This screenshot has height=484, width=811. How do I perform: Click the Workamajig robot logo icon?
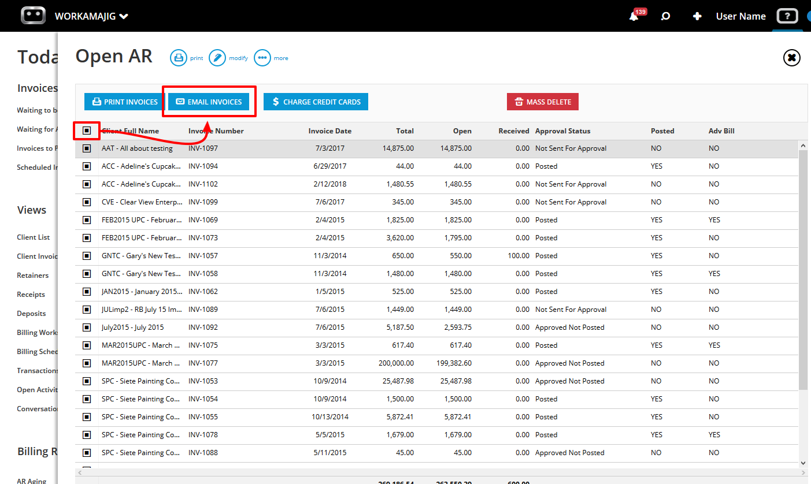click(33, 16)
